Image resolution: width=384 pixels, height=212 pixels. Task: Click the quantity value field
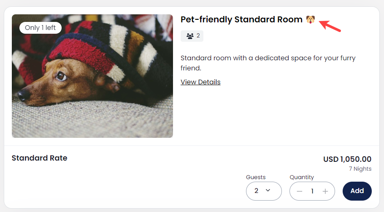tap(312, 191)
